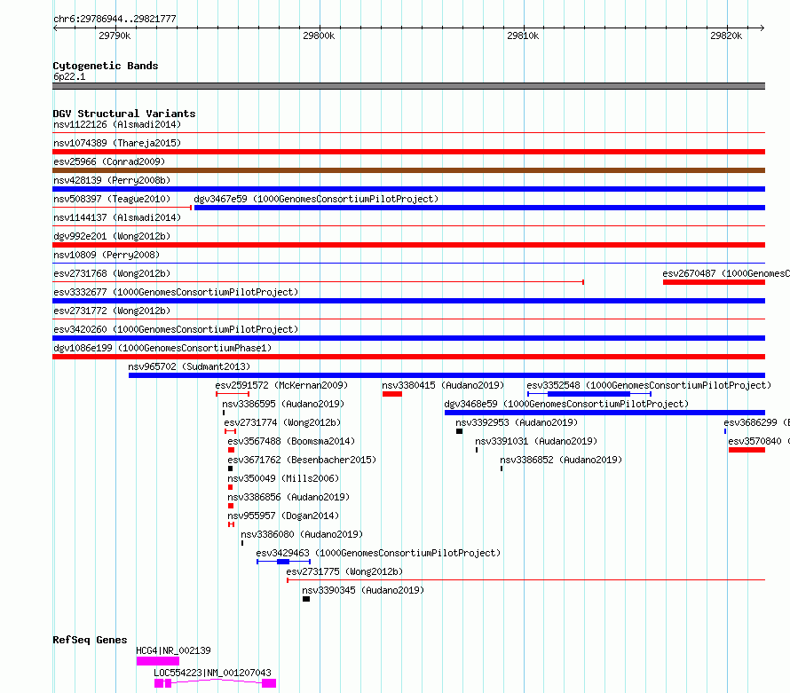This screenshot has height=693, width=790.
Task: Open the esv3429463 variant label
Action: point(378,553)
